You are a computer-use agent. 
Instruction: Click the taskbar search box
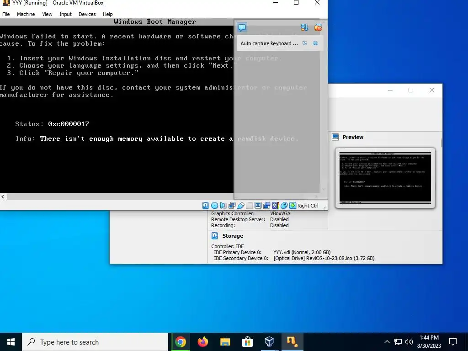click(x=95, y=342)
